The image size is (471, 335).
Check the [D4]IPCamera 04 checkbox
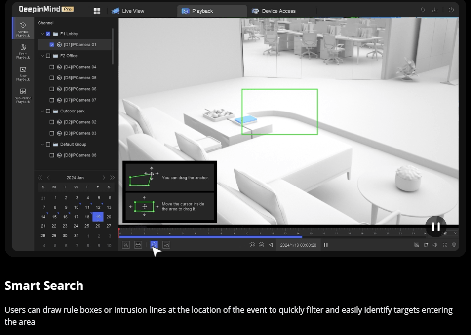click(52, 67)
